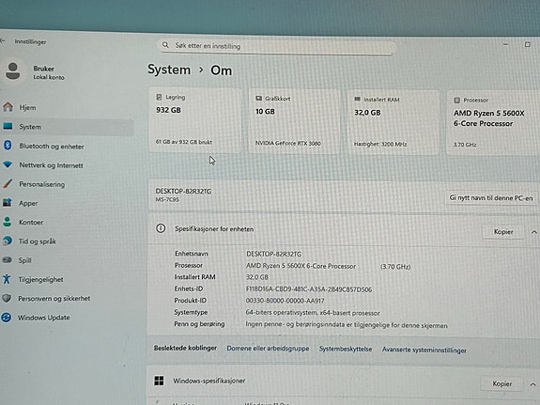Viewport: 540px width, 405px height.
Task: Select the Kontoer person icon
Action: [x=8, y=222]
